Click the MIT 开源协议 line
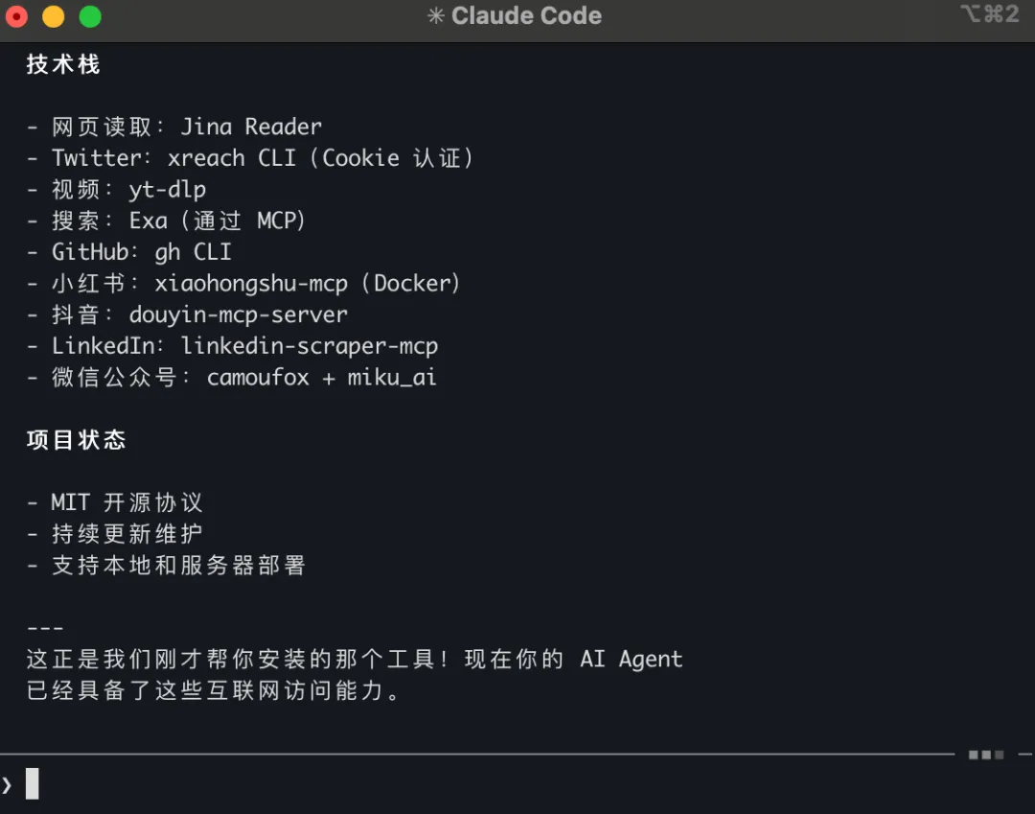Screen dimensions: 1035x814 126,502
